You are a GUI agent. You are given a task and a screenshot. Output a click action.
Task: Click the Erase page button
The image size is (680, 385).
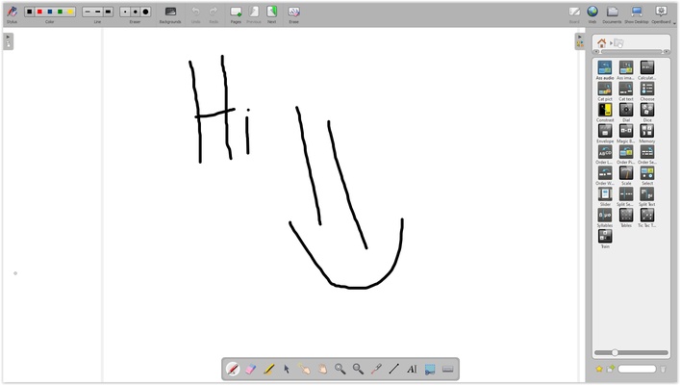[293, 13]
